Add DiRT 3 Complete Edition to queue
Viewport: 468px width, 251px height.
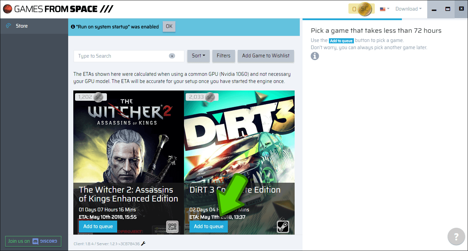coord(209,226)
